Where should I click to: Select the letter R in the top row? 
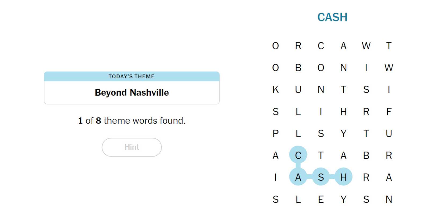[x=298, y=46]
